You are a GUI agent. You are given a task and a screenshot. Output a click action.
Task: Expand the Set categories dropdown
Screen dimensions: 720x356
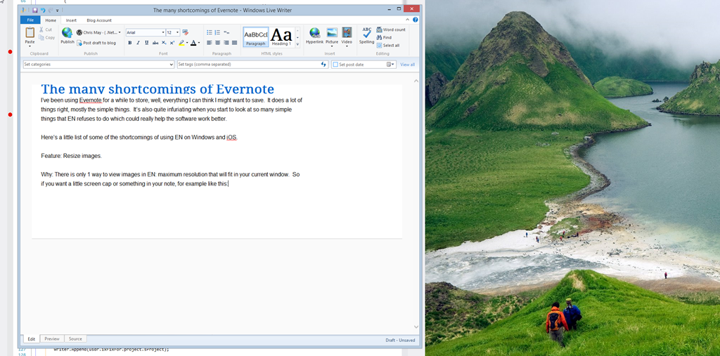(171, 65)
